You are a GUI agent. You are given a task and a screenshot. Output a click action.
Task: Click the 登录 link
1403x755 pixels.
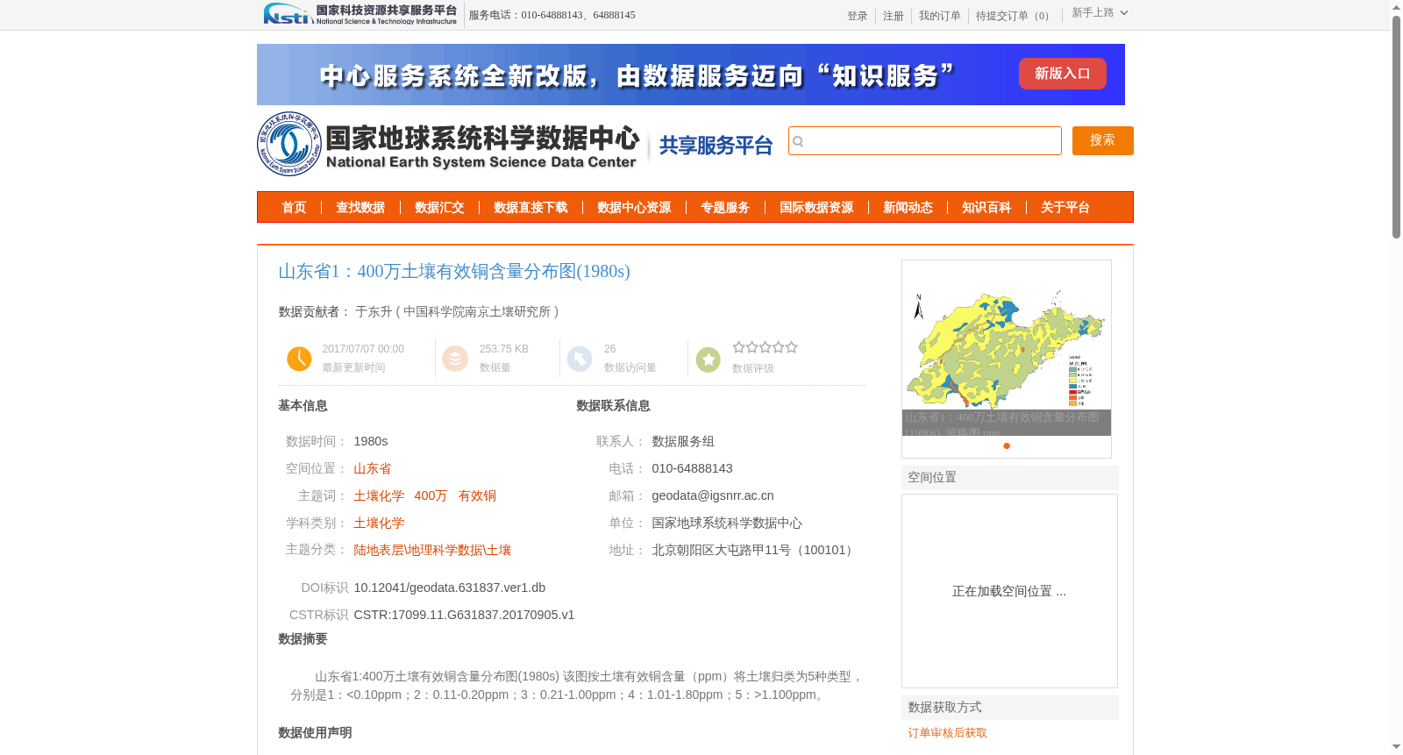click(x=858, y=16)
